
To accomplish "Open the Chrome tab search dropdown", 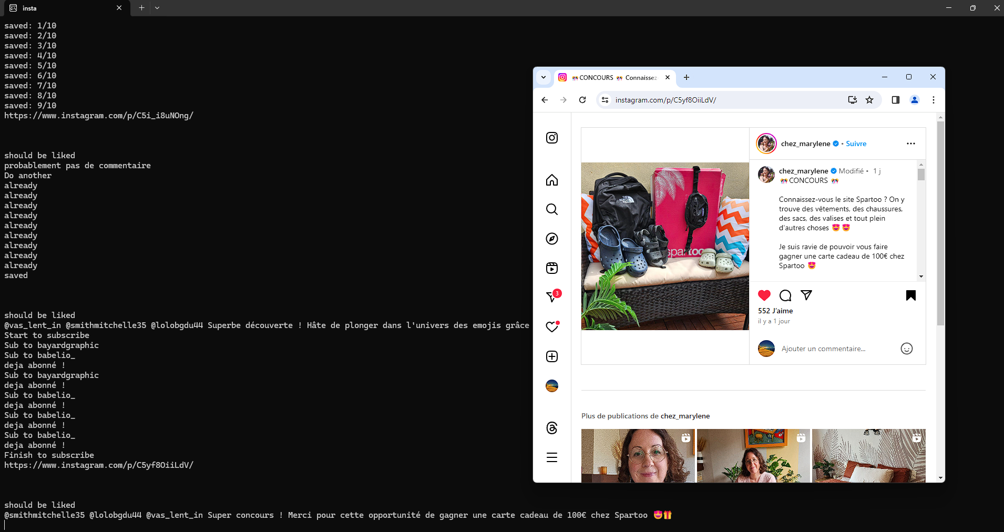I will 544,77.
